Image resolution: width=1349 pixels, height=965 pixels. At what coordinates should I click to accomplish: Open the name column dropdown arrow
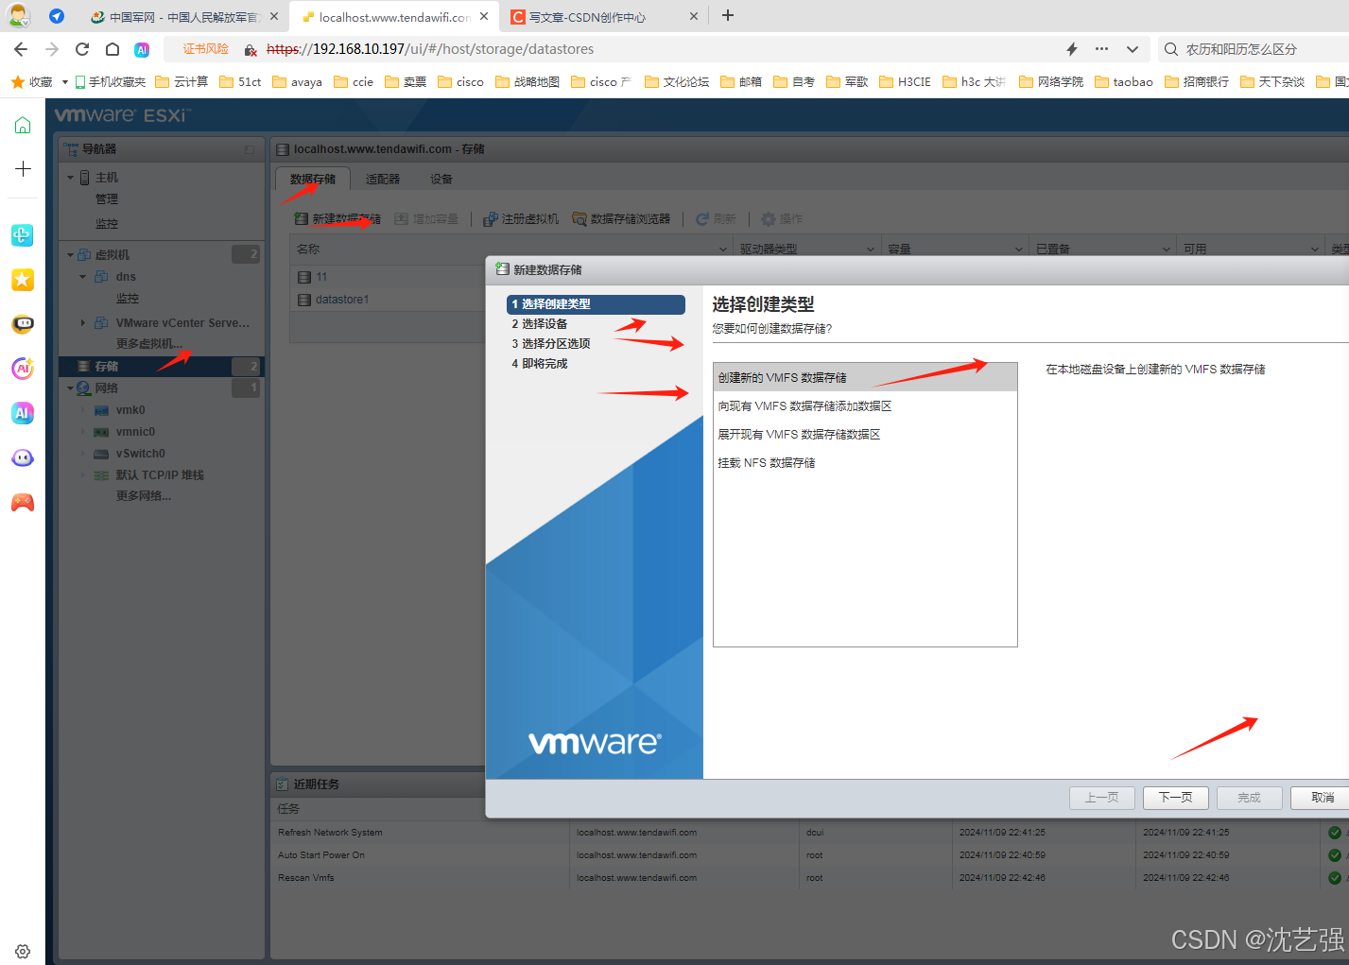723,250
